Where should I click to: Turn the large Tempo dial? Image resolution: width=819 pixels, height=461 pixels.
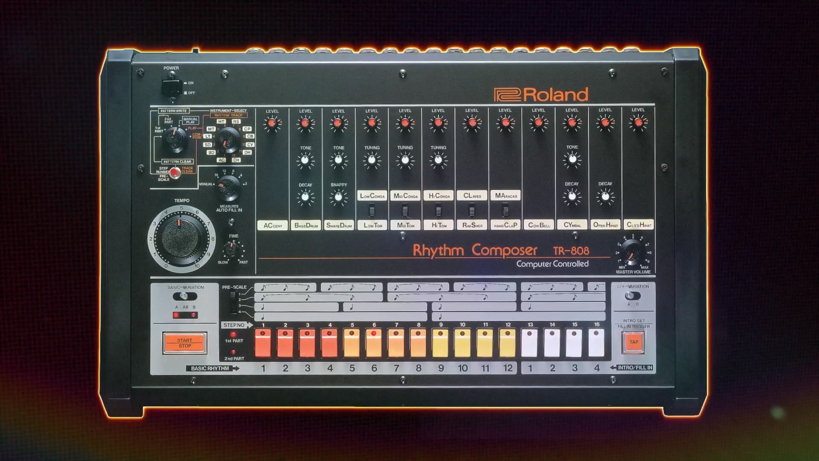[x=181, y=239]
